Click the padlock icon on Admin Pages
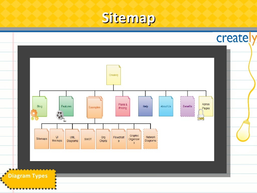 [201, 115]
